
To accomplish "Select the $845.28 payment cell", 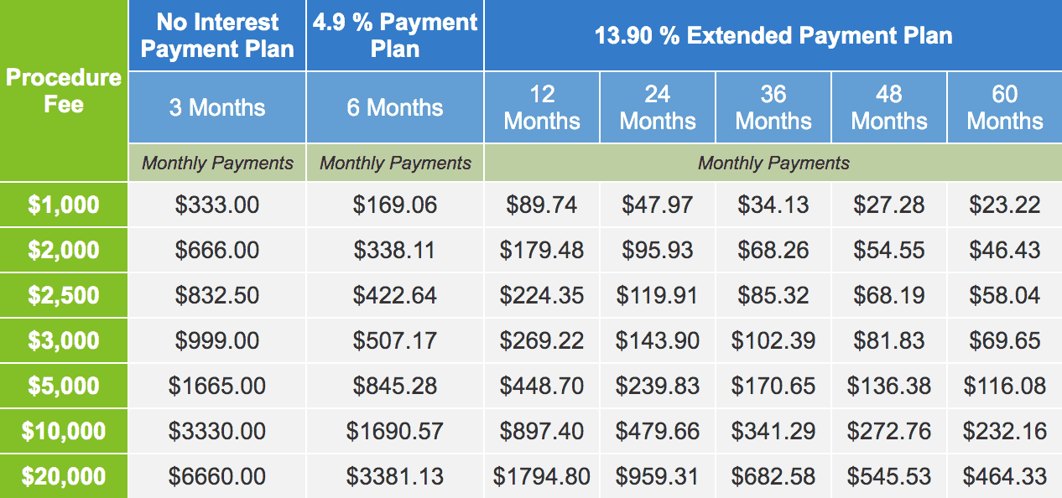I will tap(395, 386).
